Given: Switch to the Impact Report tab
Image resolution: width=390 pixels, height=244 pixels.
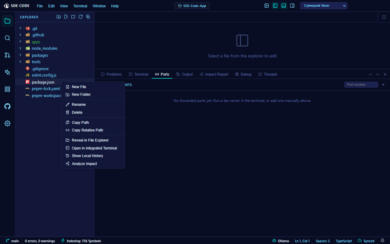Looking at the screenshot, I should pos(214,74).
